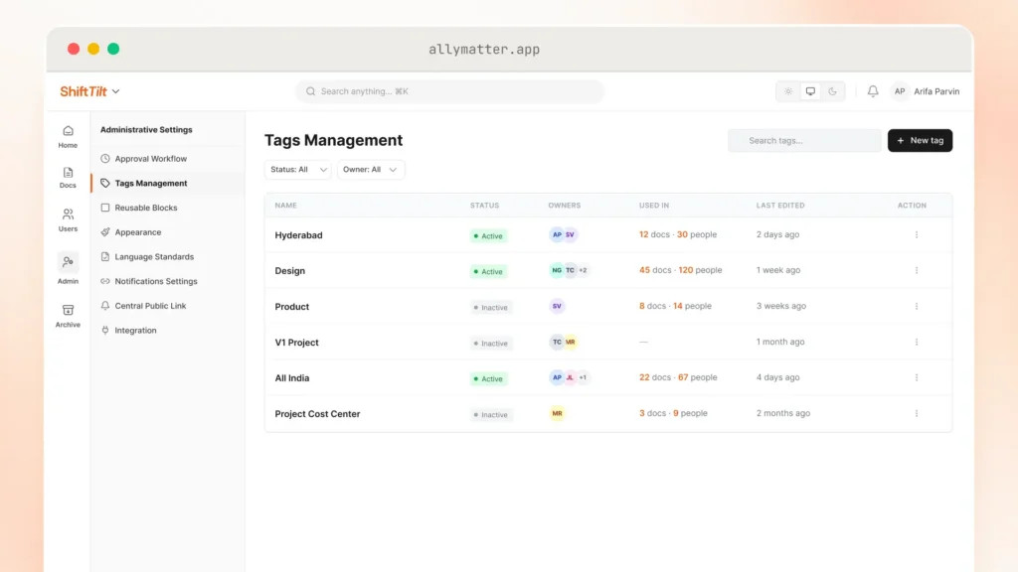The width and height of the screenshot is (1018, 572).
Task: Open action menu for V1 Project tag
Action: tap(916, 342)
